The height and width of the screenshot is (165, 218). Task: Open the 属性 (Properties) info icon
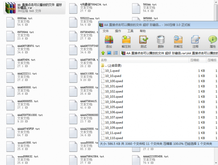(212, 41)
